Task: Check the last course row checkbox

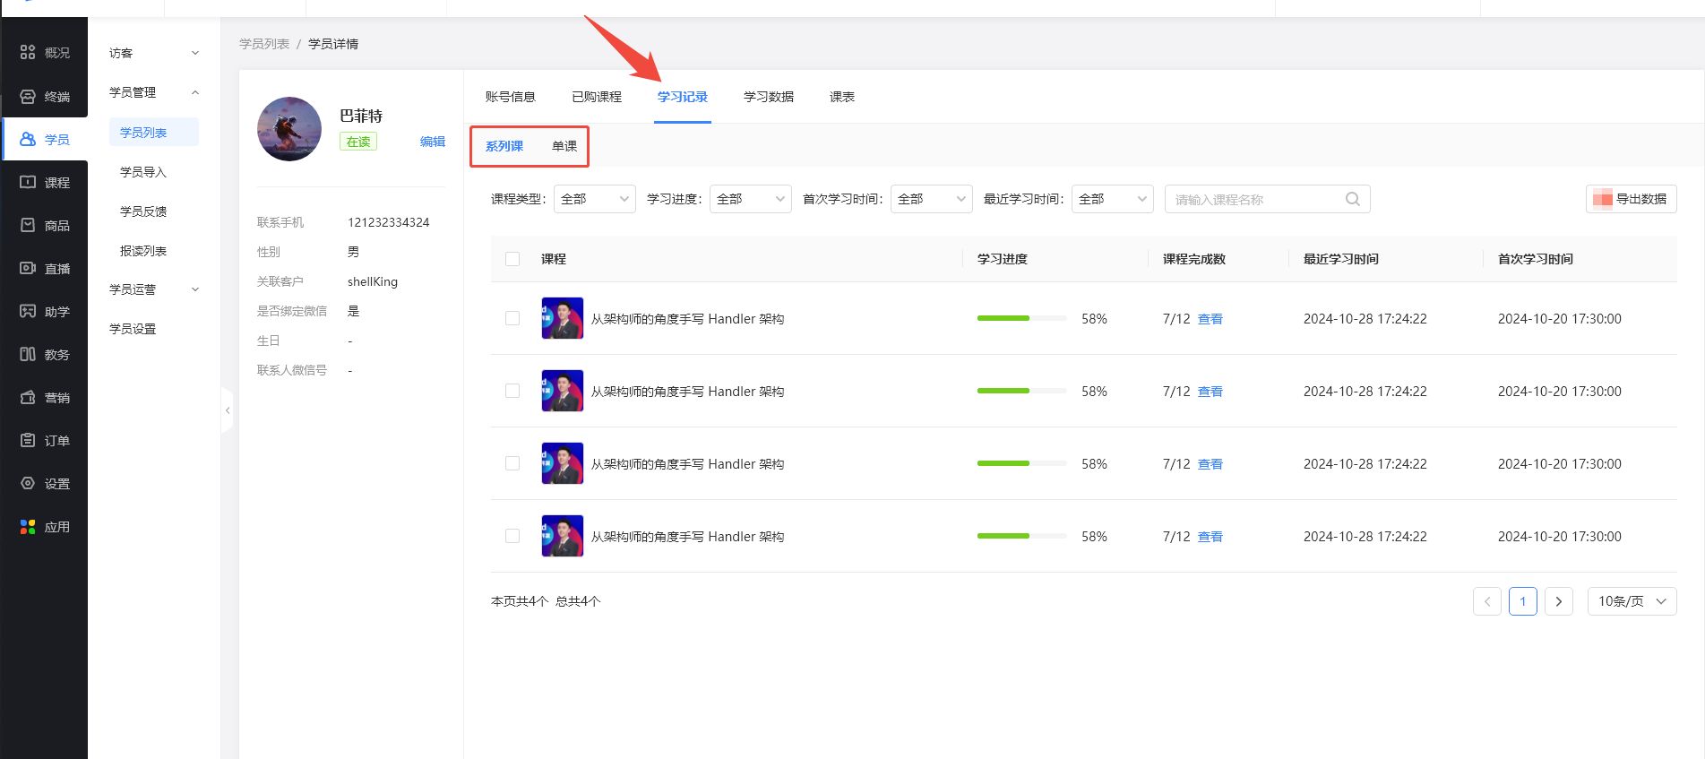Action: [512, 536]
